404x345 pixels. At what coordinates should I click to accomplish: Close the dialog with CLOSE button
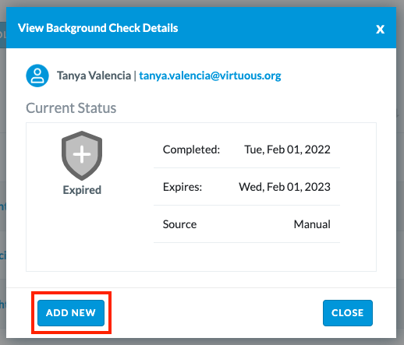348,313
